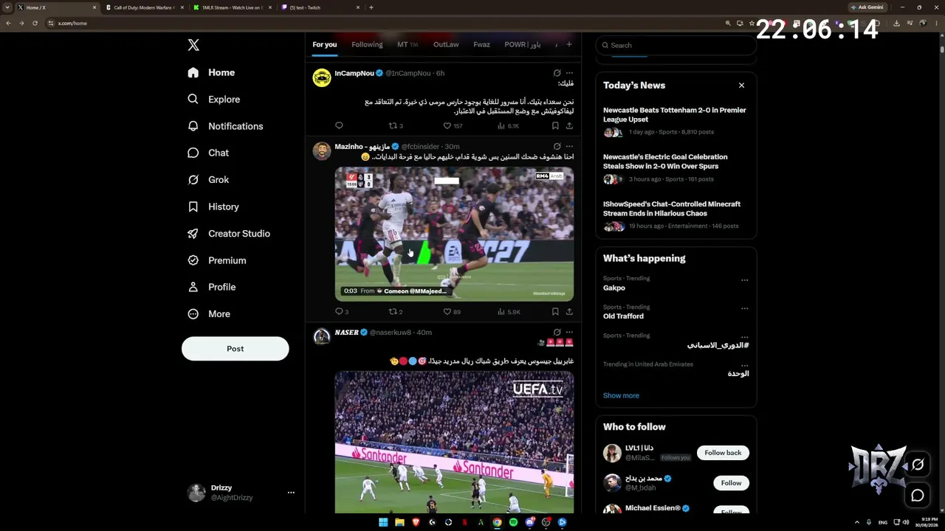Switch to Call of Duty browser tab
Image resolution: width=945 pixels, height=531 pixels.
click(145, 7)
